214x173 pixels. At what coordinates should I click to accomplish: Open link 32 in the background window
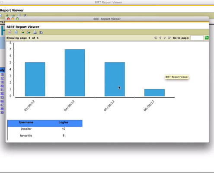coord(2,93)
